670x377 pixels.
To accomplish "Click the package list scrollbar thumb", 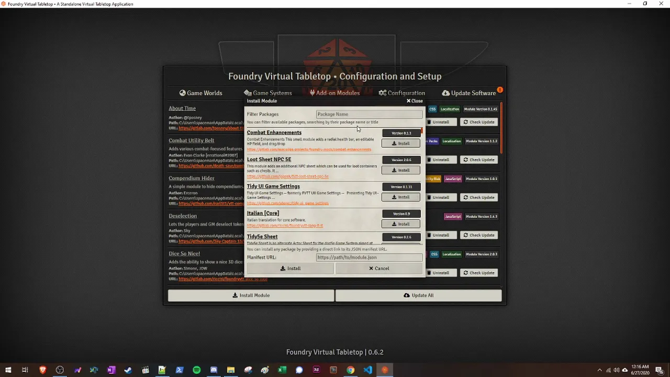I will pos(421,131).
